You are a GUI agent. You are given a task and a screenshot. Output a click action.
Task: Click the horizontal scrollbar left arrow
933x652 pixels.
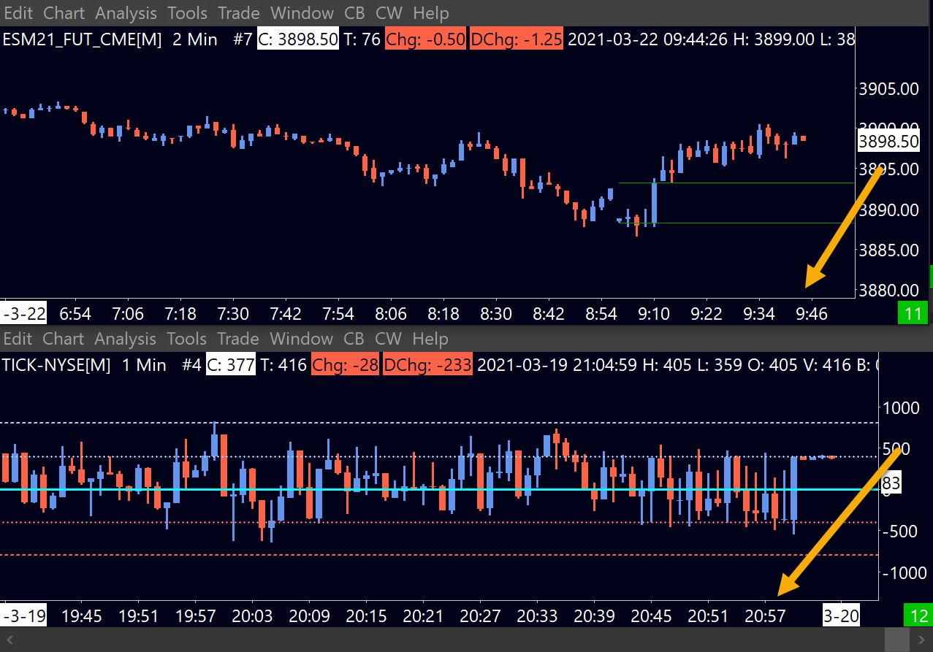coord(11,640)
